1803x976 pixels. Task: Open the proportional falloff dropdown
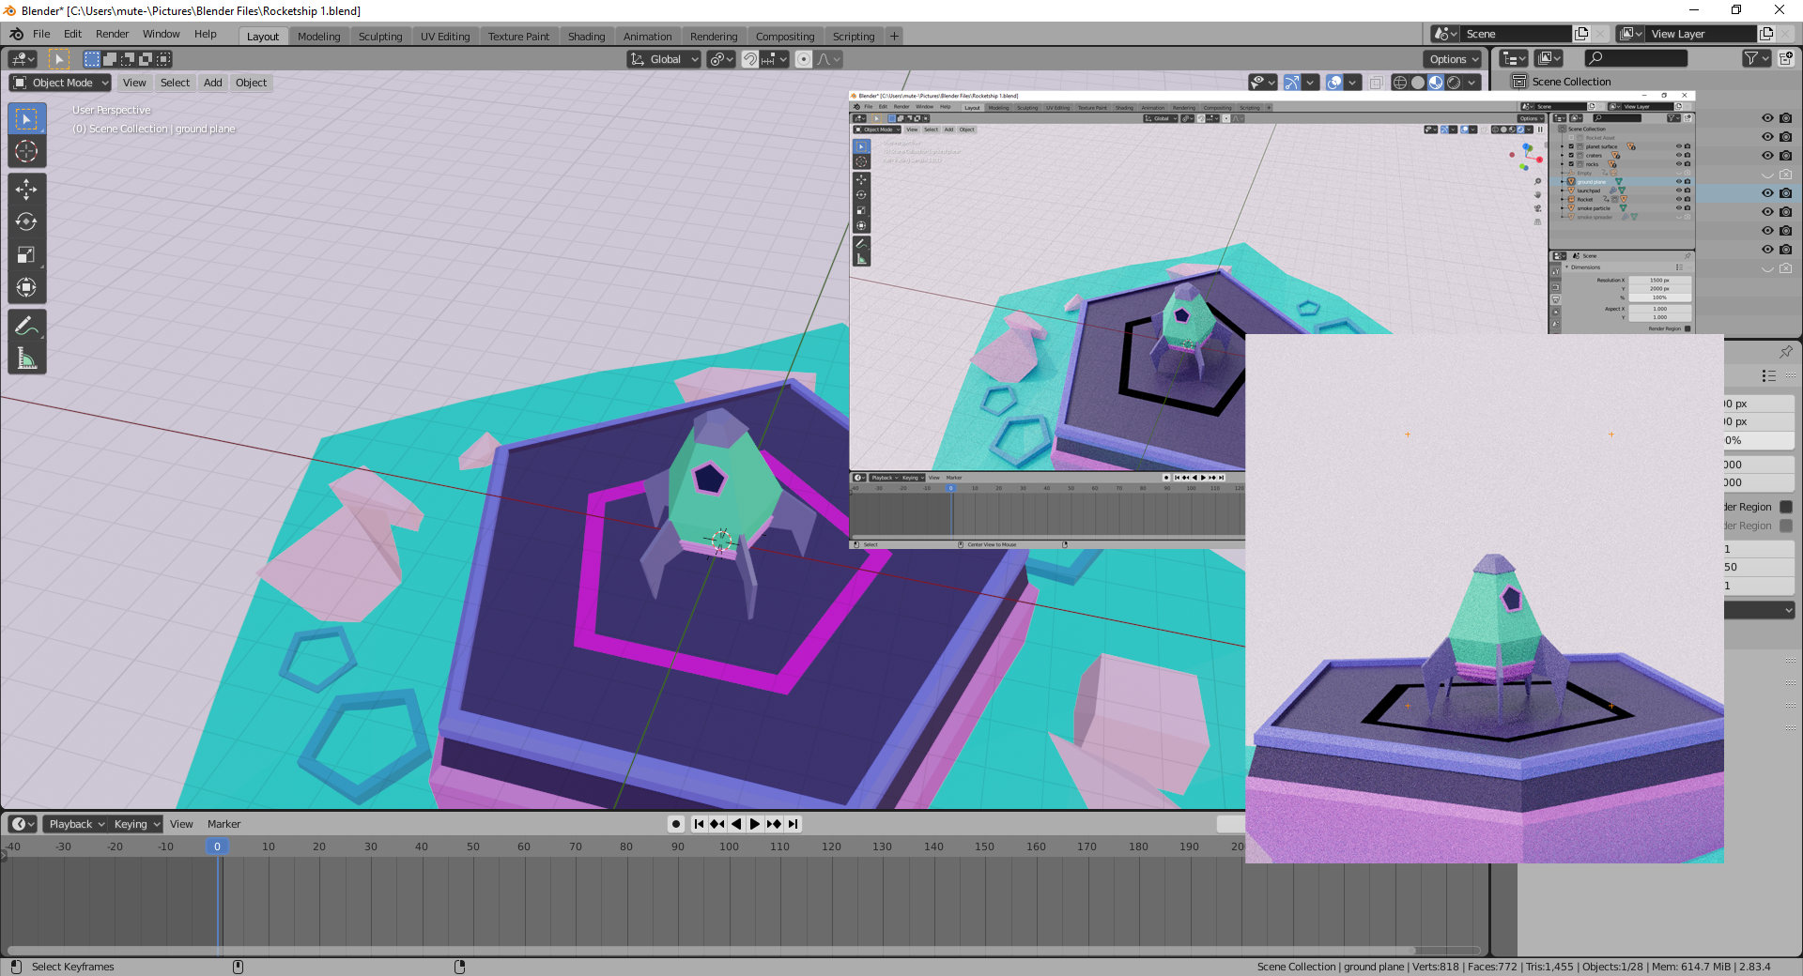pos(829,59)
